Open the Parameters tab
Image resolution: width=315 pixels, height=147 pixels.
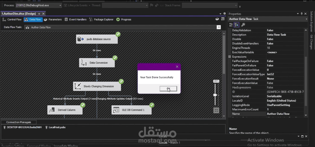(53, 19)
